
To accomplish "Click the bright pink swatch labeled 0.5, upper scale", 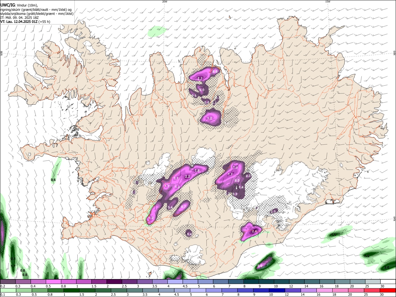I will [53, 282].
